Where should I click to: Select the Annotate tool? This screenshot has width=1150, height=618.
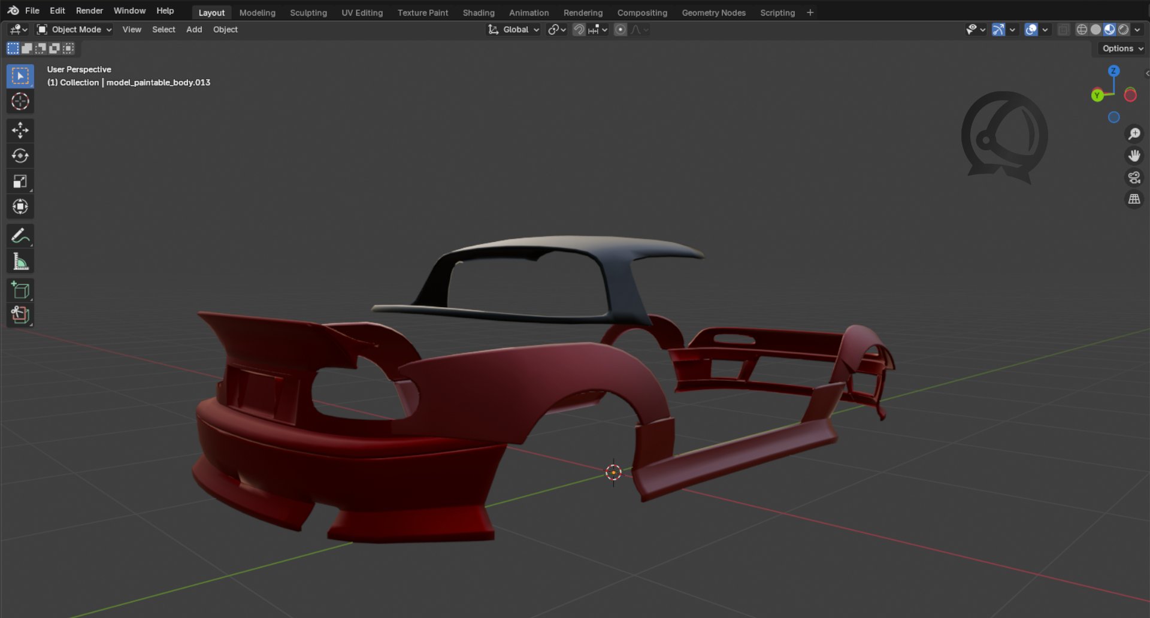pos(20,235)
